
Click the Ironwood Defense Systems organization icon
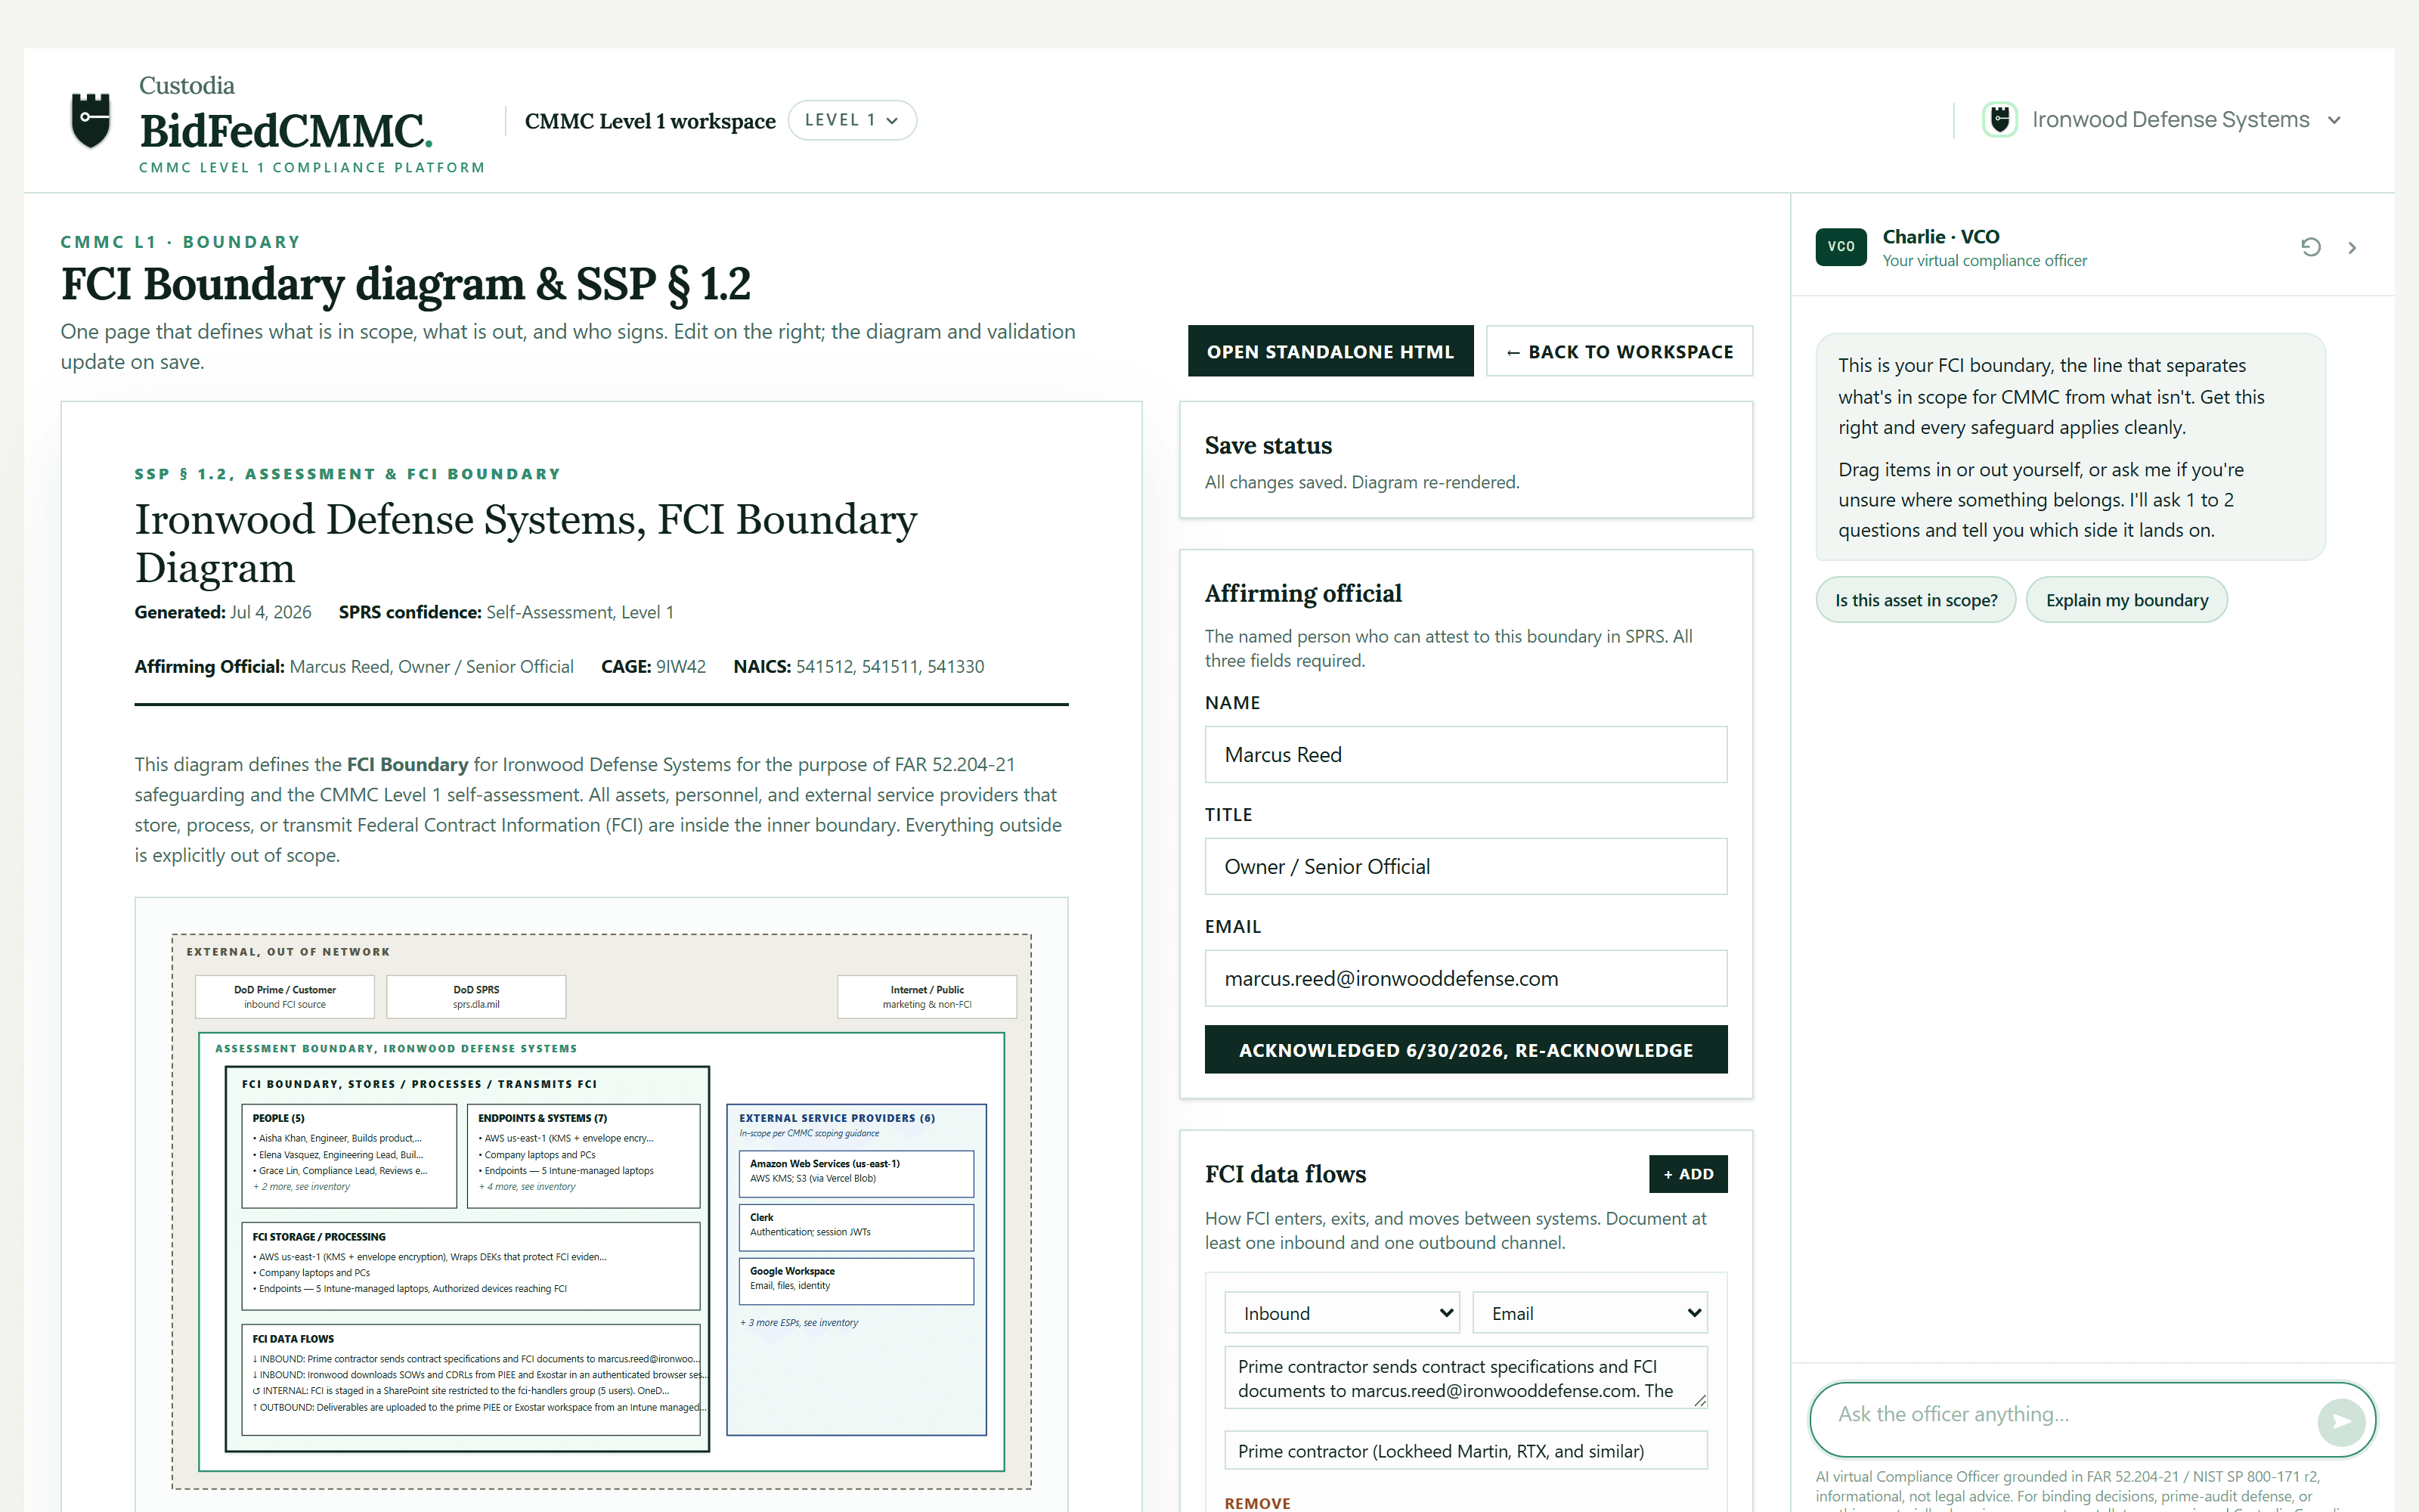(1999, 120)
